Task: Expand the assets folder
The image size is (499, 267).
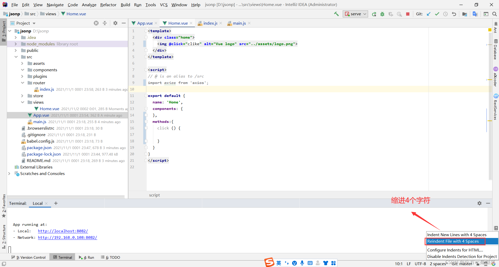Action: [22, 63]
